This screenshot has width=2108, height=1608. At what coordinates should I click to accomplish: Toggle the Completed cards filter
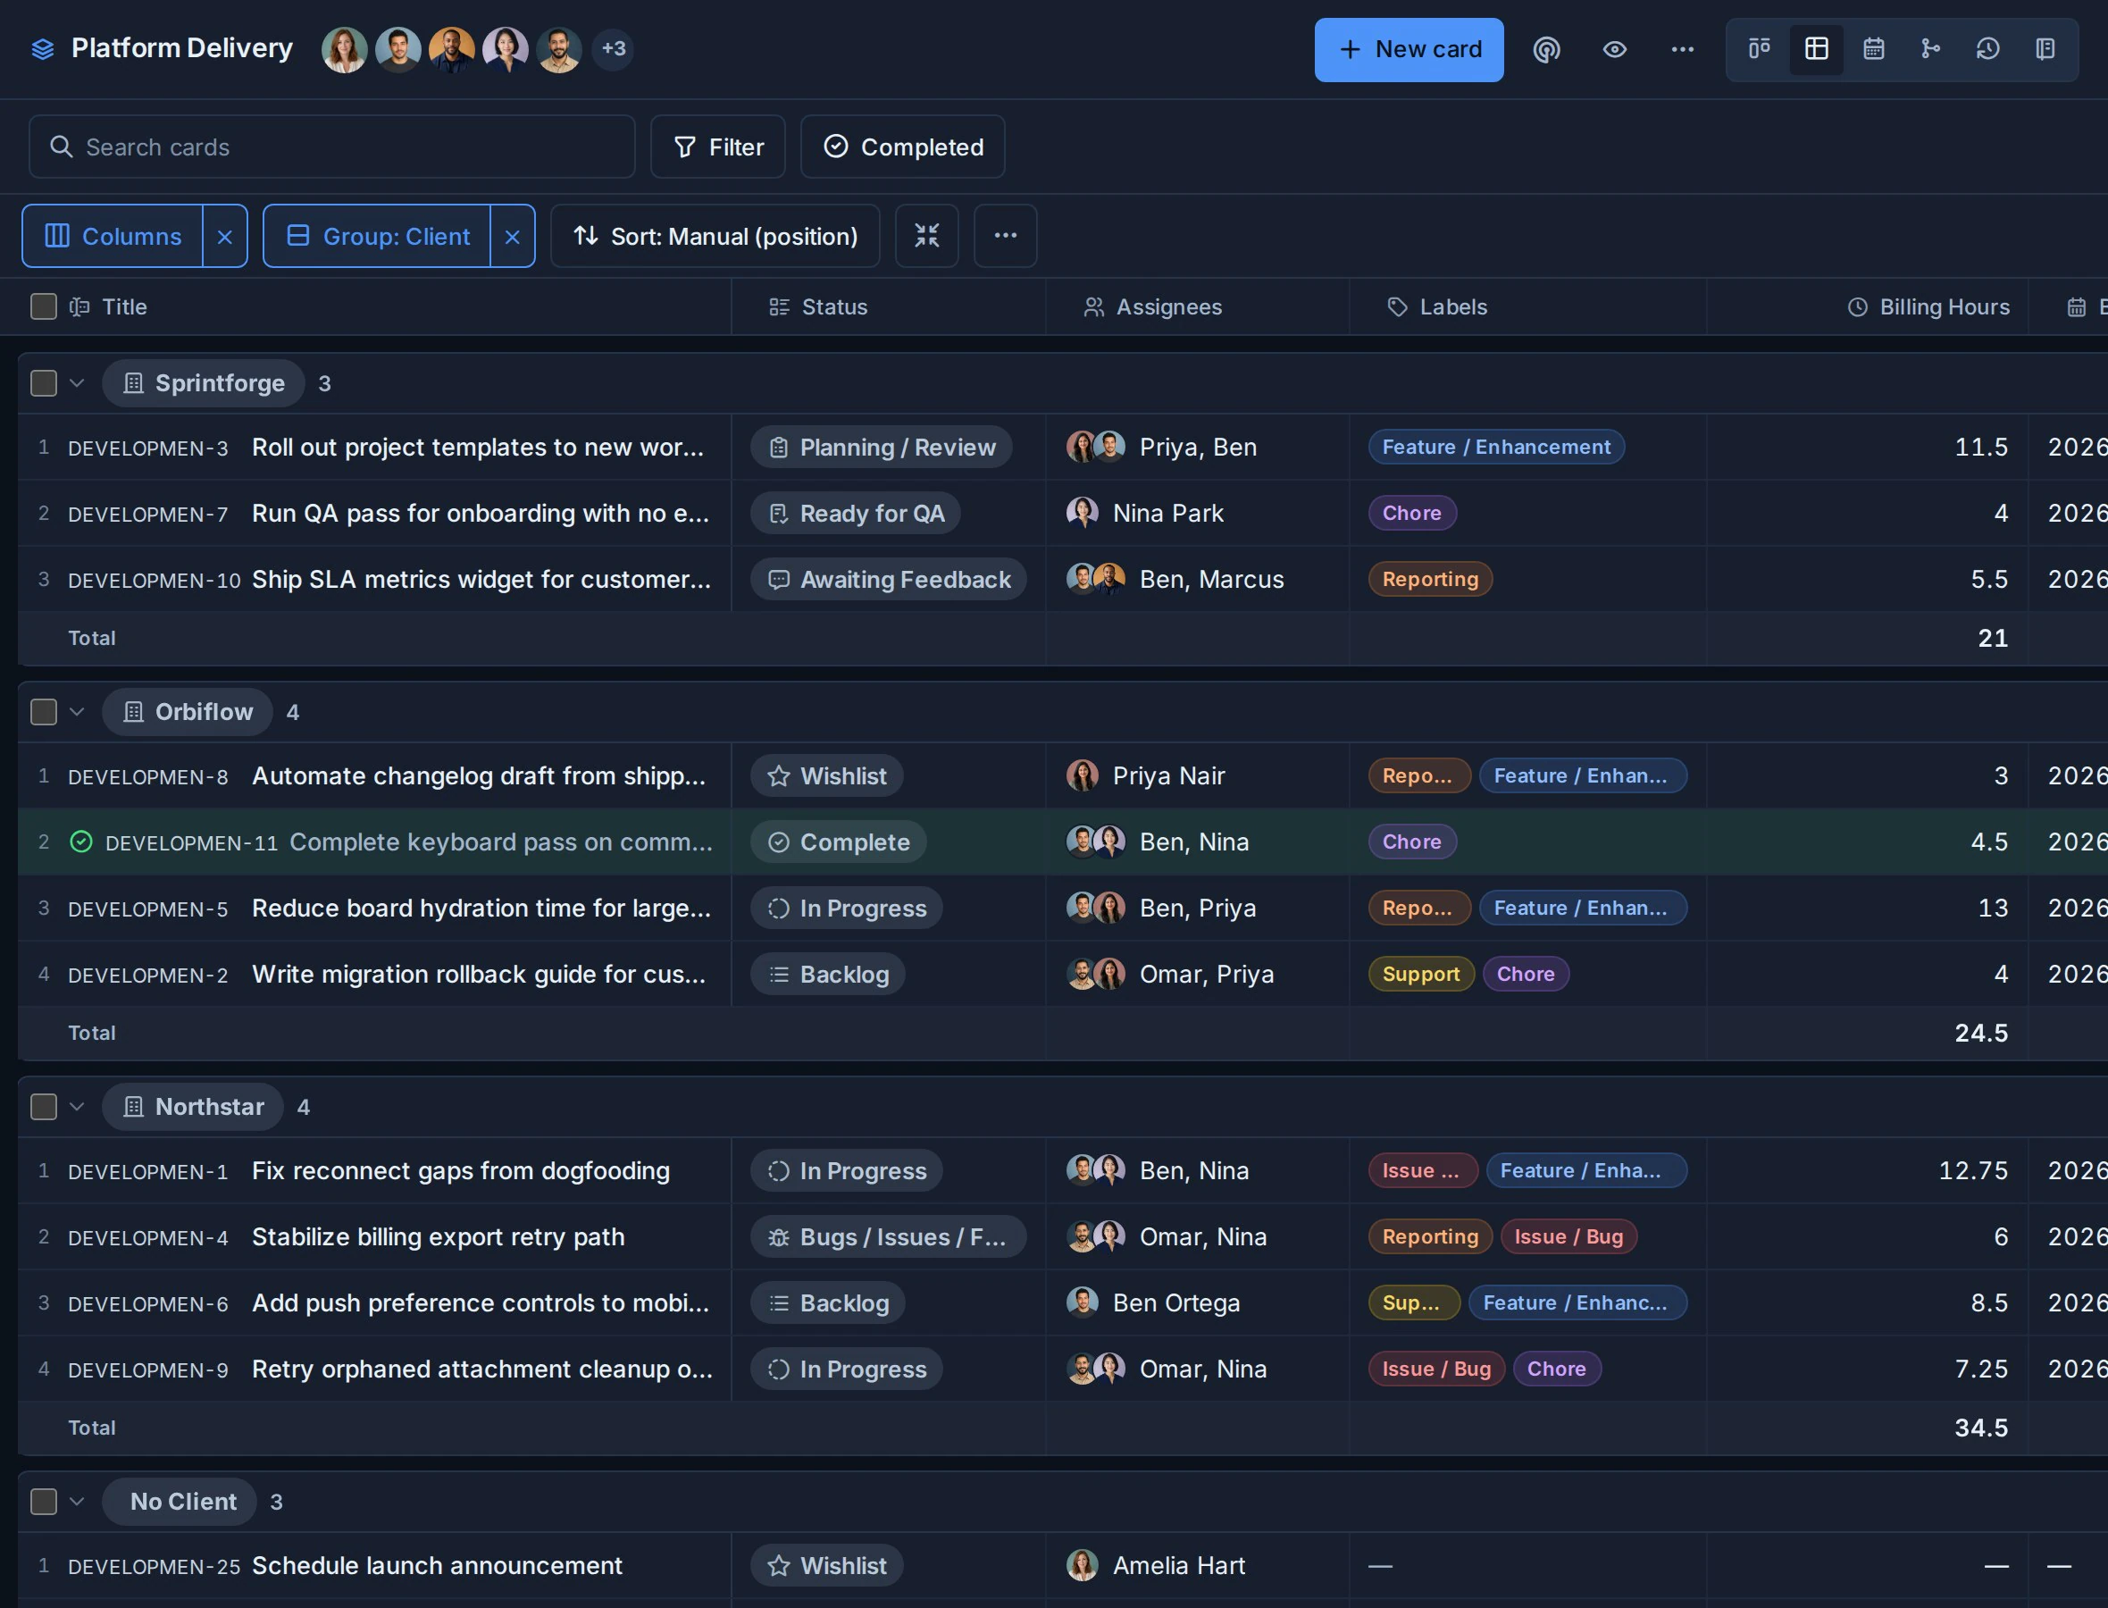pyautogui.click(x=902, y=147)
